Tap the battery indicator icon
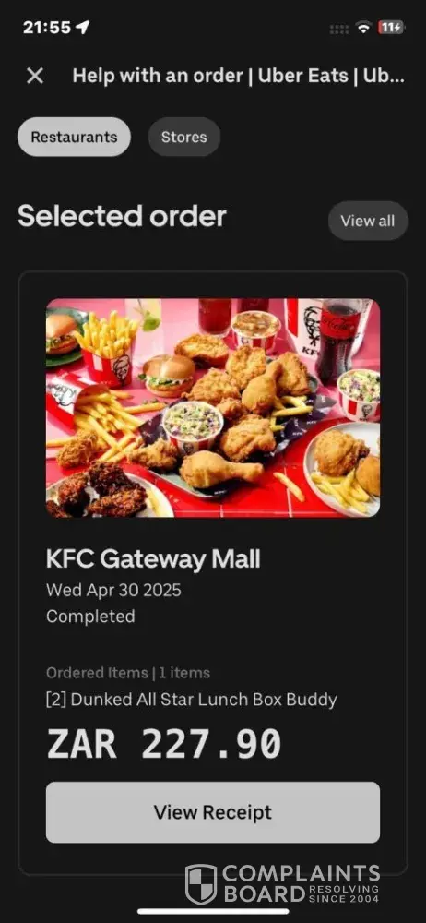This screenshot has height=923, width=426. point(391,27)
